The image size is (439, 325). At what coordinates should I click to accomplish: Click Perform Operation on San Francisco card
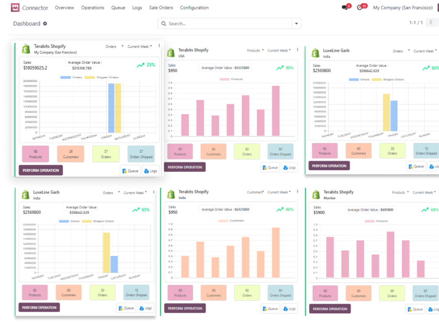41,170
